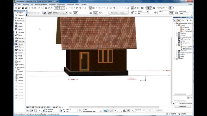Click 'План этажа и разрез...' button
Image resolution: width=207 pixels, height=116 pixels.
[x=118, y=13]
